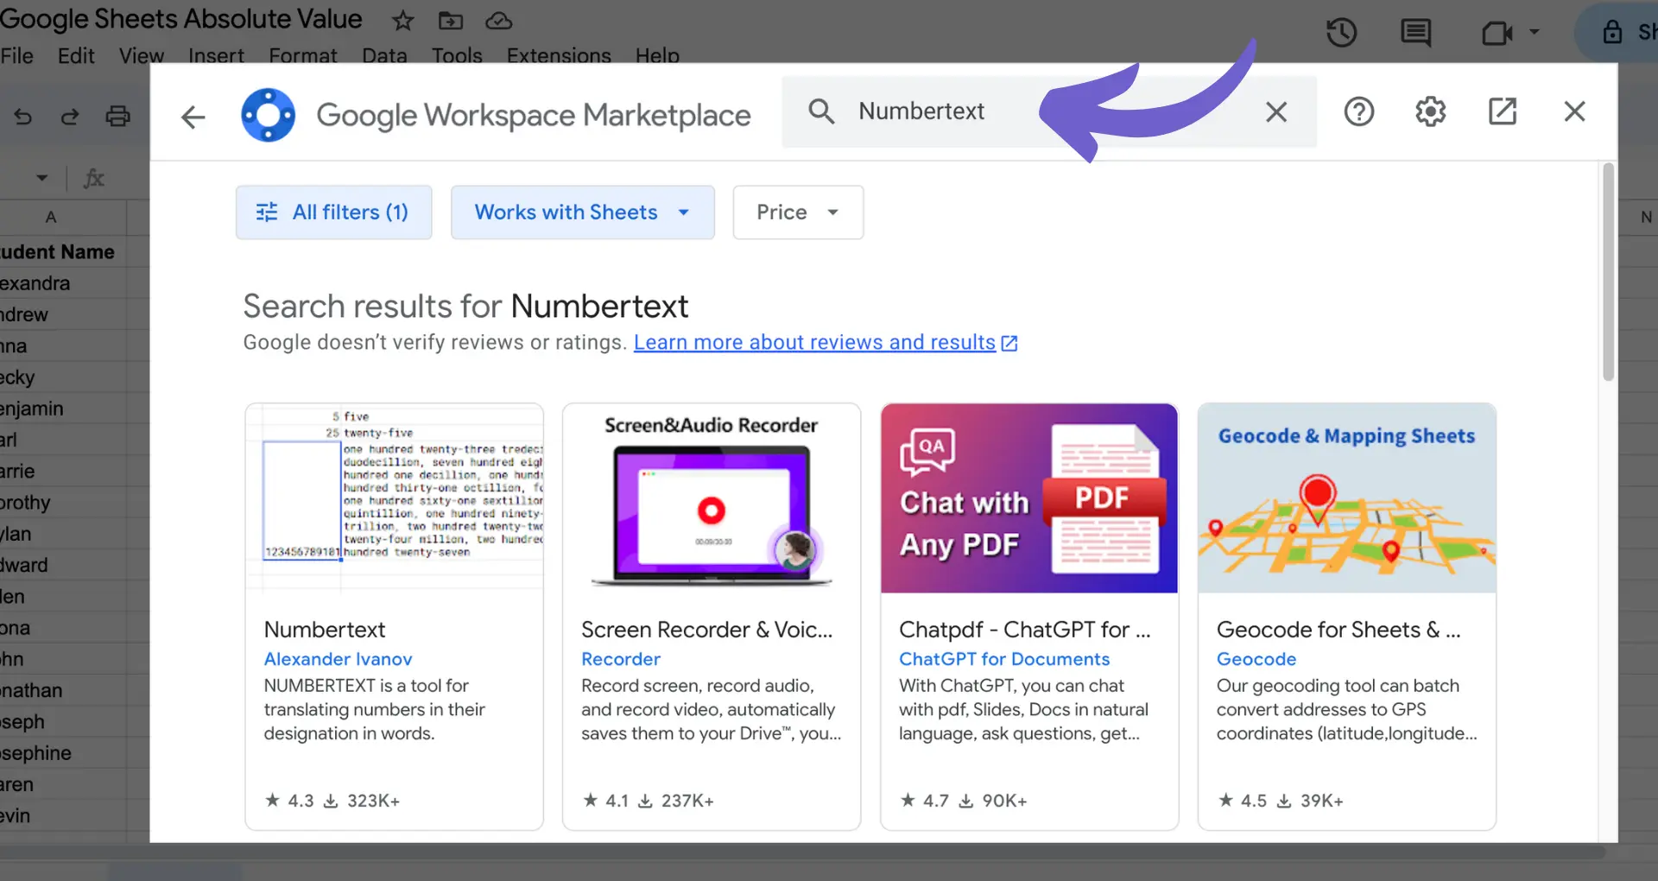Open the Insert menu
This screenshot has width=1658, height=881.
[x=216, y=56]
